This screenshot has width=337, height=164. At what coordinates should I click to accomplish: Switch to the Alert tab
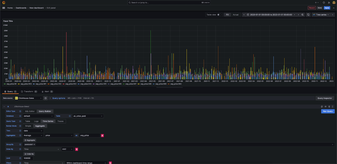point(47,92)
